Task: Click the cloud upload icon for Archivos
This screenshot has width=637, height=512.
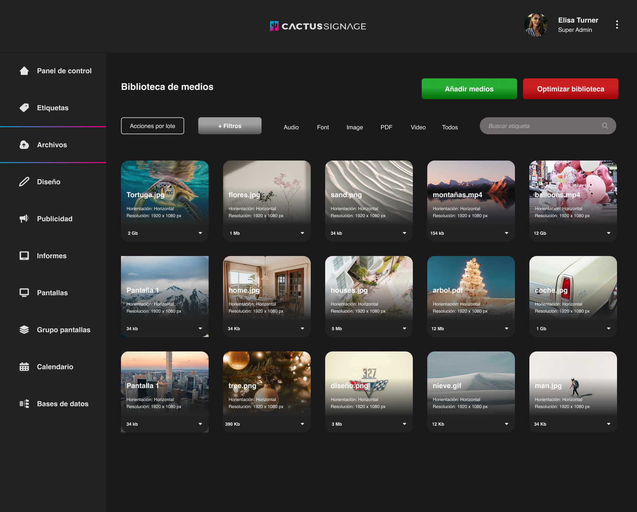Action: pyautogui.click(x=24, y=145)
